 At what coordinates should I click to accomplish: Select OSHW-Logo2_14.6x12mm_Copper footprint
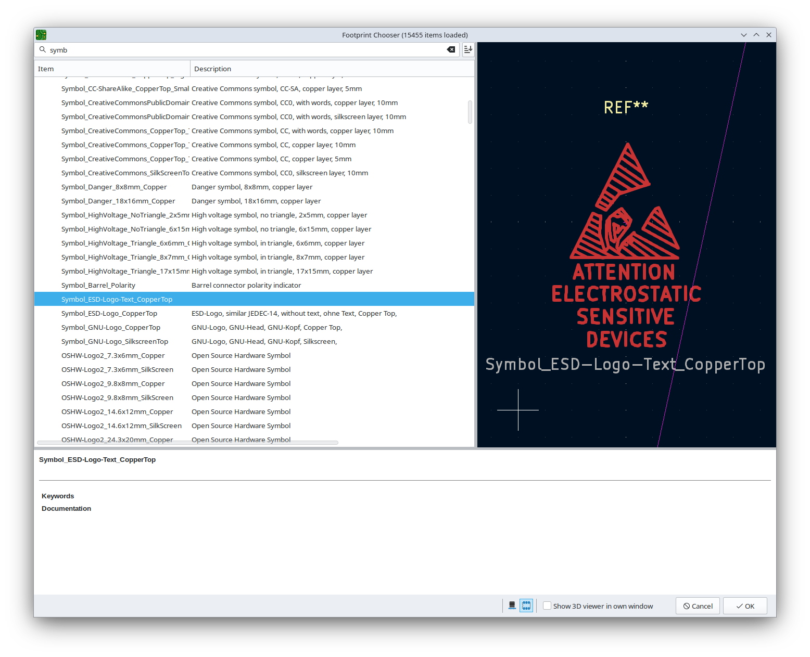(254, 411)
